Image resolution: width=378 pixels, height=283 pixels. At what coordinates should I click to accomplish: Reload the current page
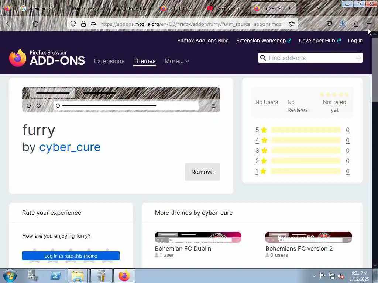click(35, 24)
